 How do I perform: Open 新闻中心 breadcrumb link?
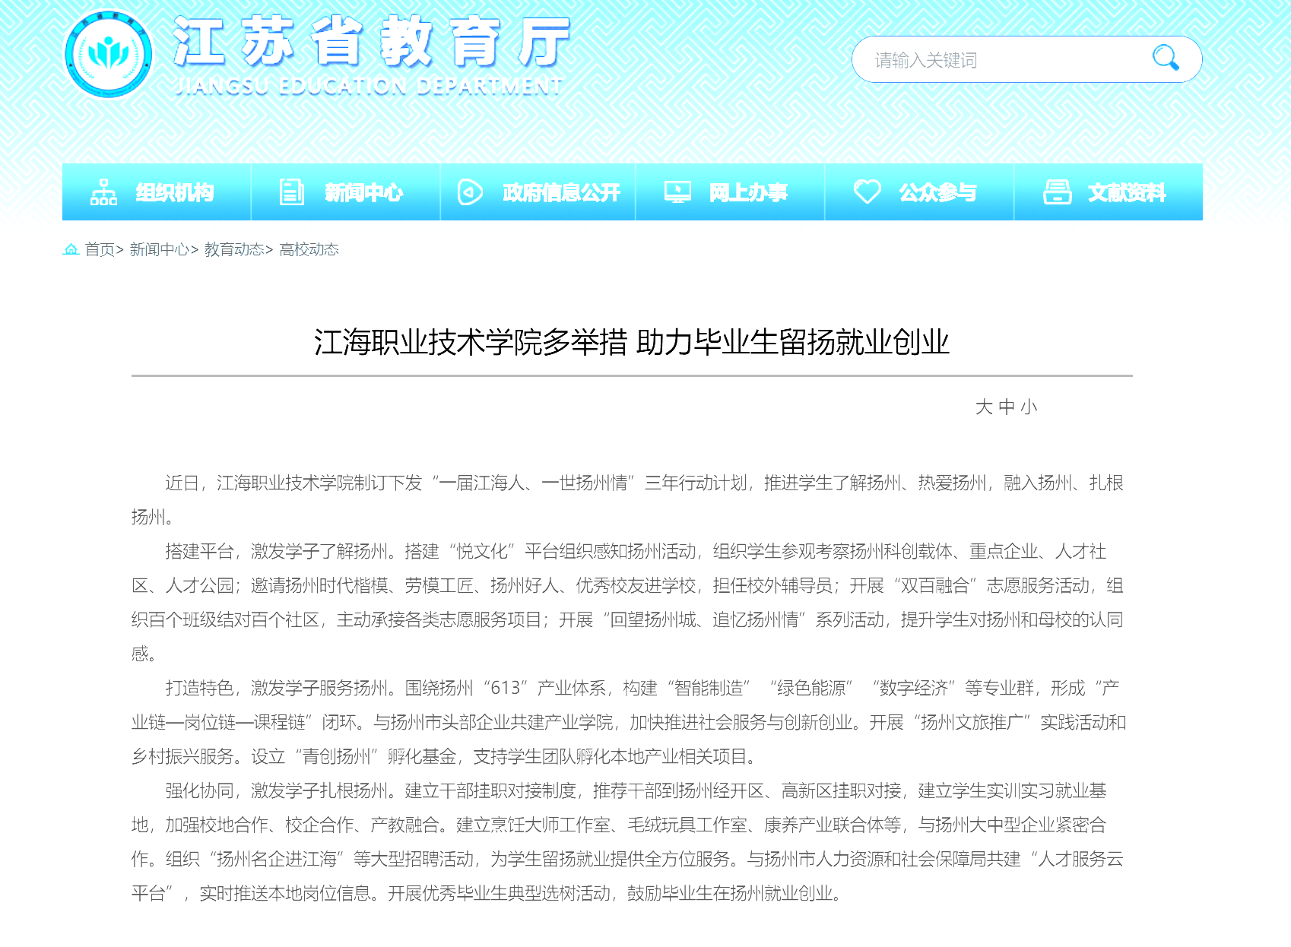(159, 249)
